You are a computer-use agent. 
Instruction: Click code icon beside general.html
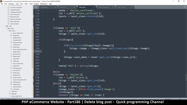point(11,54)
